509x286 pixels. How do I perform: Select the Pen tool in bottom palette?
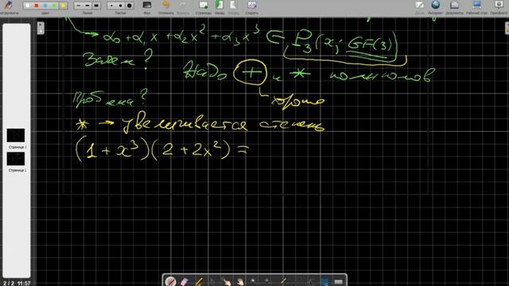(x=171, y=281)
